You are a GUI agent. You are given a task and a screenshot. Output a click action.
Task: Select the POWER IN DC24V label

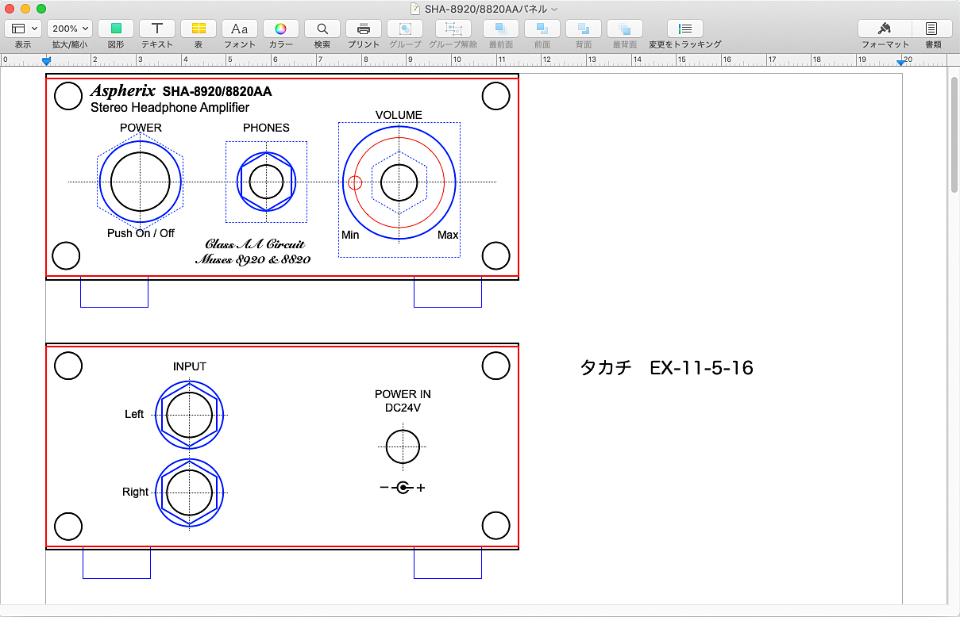403,400
